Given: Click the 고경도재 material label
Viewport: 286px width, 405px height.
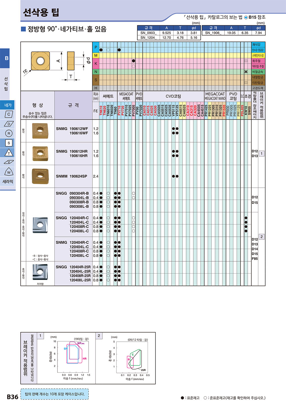Looking at the screenshot, I should click(x=258, y=88).
